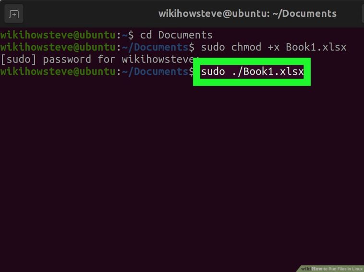Click the "+x" flag in the chmod command
This screenshot has height=272, width=364.
coord(273,48)
